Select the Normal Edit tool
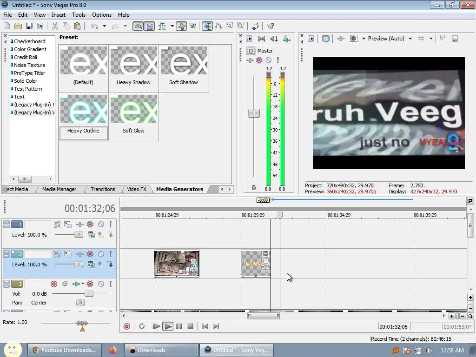The image size is (476, 357). (207, 26)
